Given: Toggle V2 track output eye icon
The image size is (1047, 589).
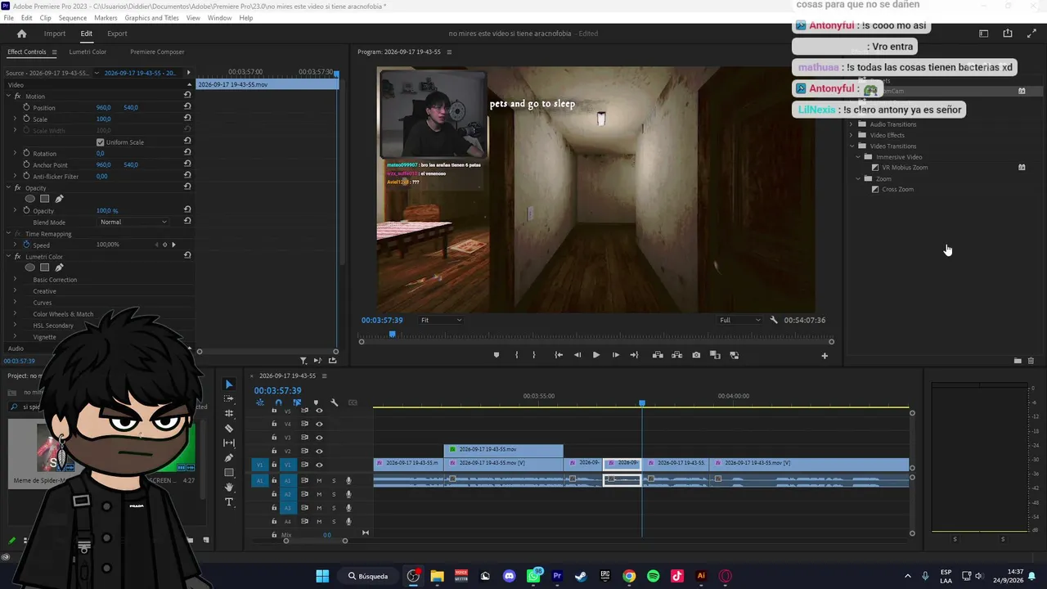Looking at the screenshot, I should [x=319, y=451].
